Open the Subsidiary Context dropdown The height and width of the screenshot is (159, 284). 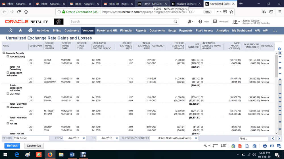[196, 138]
